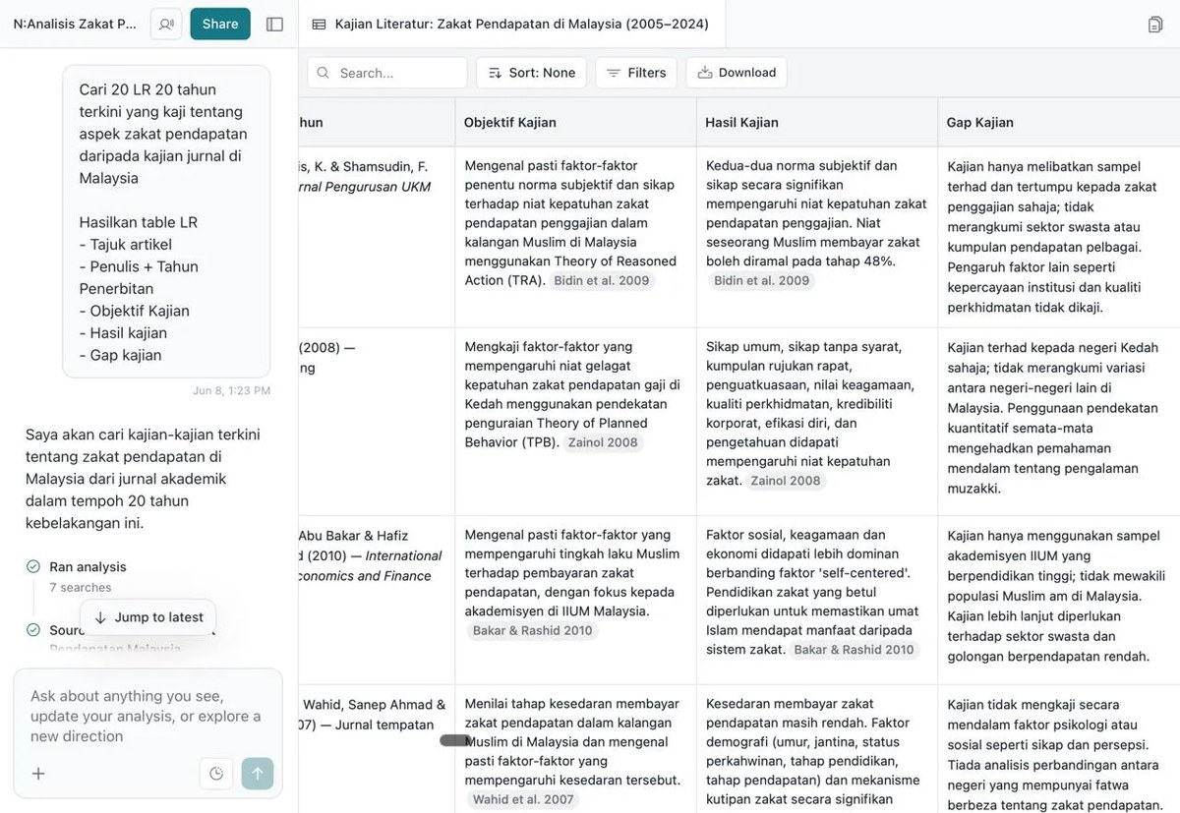Click the cell starting Kedua-dua norma subjektif
The width and height of the screenshot is (1180, 813).
pyautogui.click(x=816, y=237)
